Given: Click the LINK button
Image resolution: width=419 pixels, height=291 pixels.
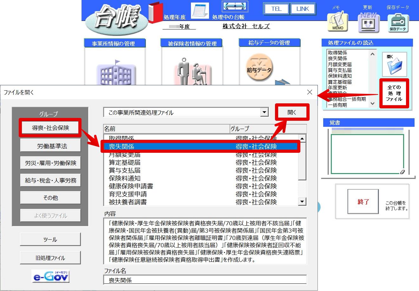Looking at the screenshot, I should (x=303, y=9).
